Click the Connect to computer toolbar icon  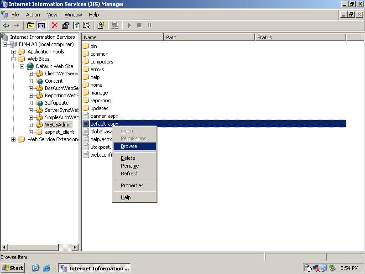coord(115,26)
